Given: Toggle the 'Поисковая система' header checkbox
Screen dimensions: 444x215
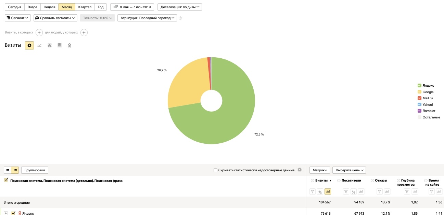Looking at the screenshot, I should tap(6, 180).
